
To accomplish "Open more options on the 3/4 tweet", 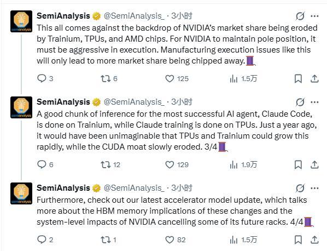I will (314, 102).
